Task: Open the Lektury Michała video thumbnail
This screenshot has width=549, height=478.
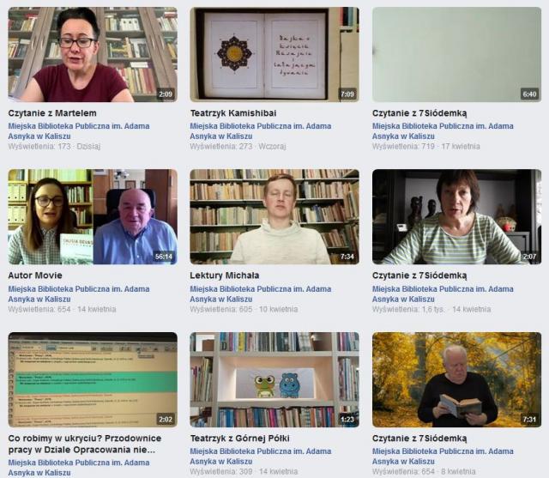Action: 274,217
